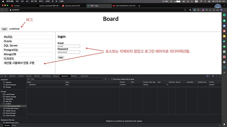Viewport: 227px width, 127px height.
Task: Open the downloads icon in browser toolbar
Action: 210,10
